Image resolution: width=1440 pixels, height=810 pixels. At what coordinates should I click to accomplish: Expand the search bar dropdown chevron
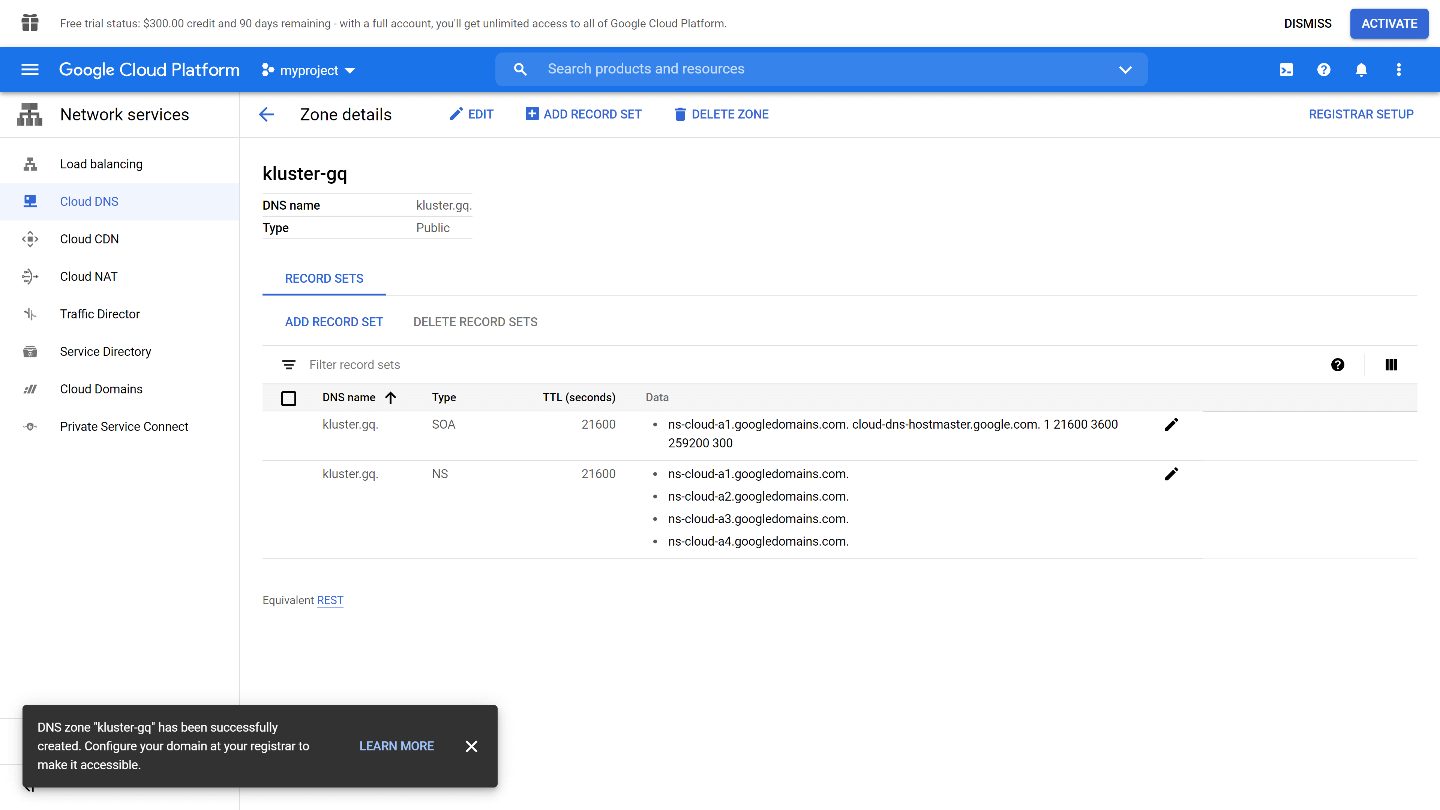(1125, 70)
